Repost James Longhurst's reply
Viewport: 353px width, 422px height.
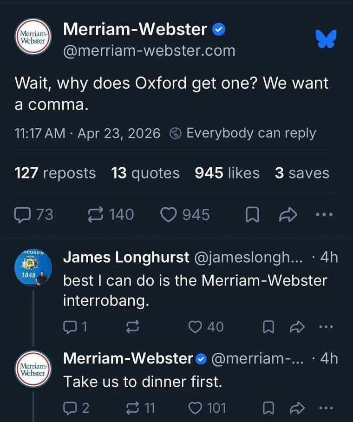click(x=133, y=327)
